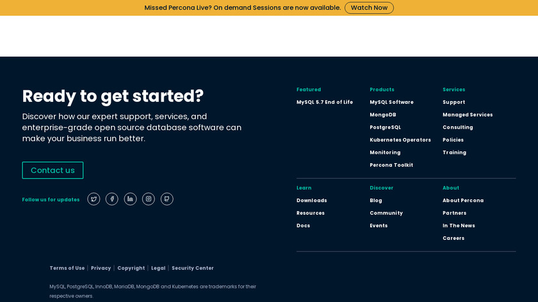
Task: Open MySQL 5.7 End of Life link
Action: coord(325,102)
